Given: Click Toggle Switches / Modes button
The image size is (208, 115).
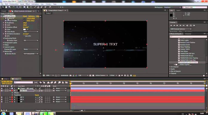Looking at the screenshot, I should coord(43,110).
